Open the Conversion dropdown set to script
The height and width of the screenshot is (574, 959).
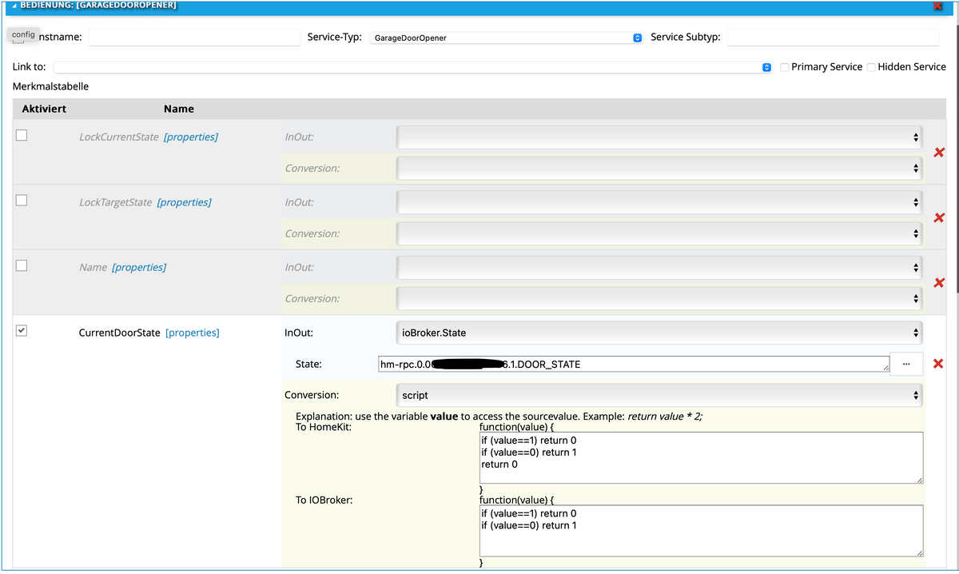click(660, 395)
